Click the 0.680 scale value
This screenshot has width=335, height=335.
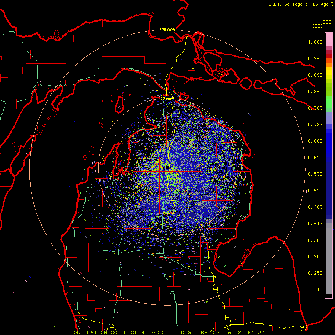pyautogui.click(x=315, y=141)
